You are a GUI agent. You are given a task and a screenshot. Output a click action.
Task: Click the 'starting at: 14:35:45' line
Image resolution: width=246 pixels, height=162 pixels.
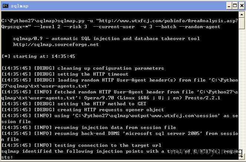tap(38, 56)
